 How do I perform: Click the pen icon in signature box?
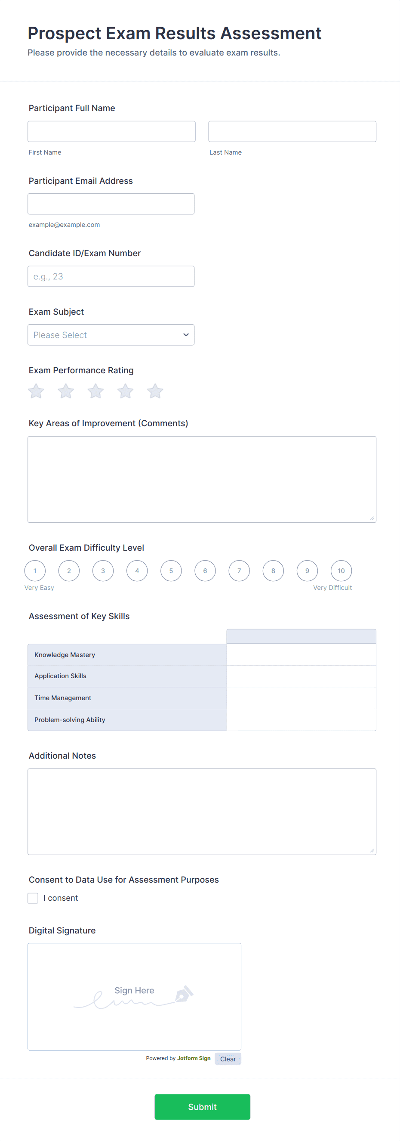click(184, 994)
